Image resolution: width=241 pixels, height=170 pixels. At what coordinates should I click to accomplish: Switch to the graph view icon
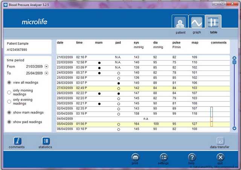[x=197, y=22]
